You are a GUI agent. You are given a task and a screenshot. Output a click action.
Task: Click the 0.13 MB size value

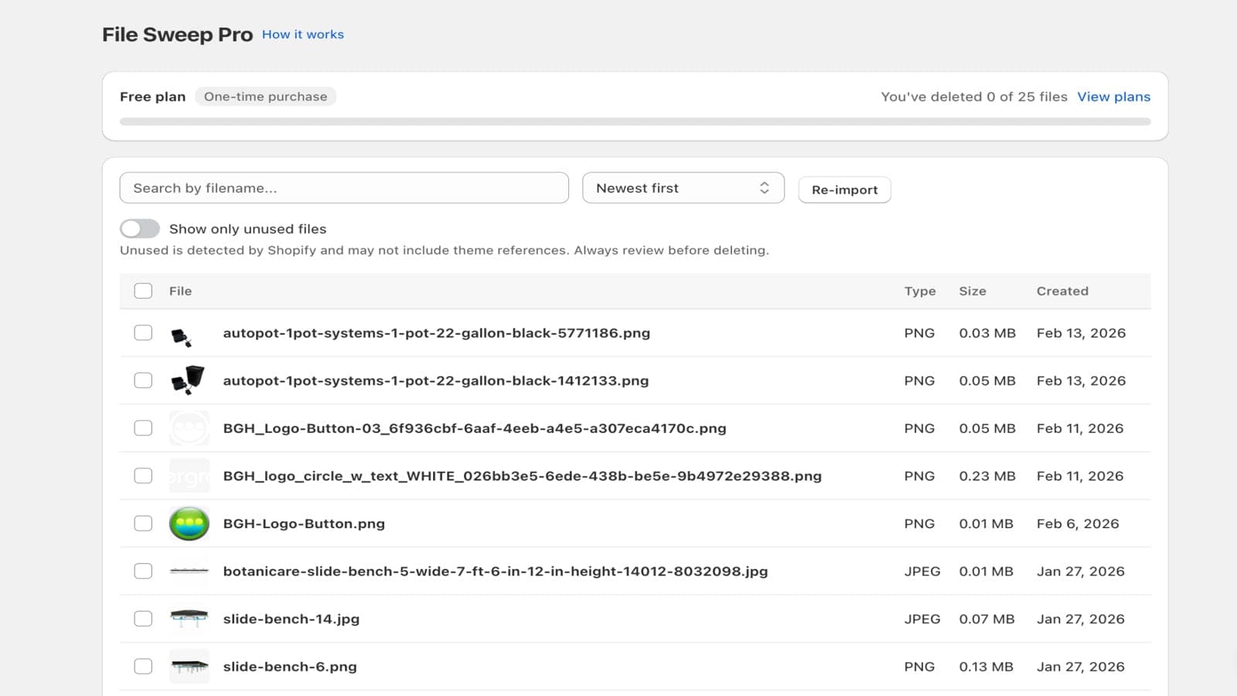(987, 666)
